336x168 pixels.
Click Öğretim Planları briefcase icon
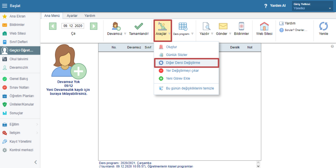coord(4,96)
